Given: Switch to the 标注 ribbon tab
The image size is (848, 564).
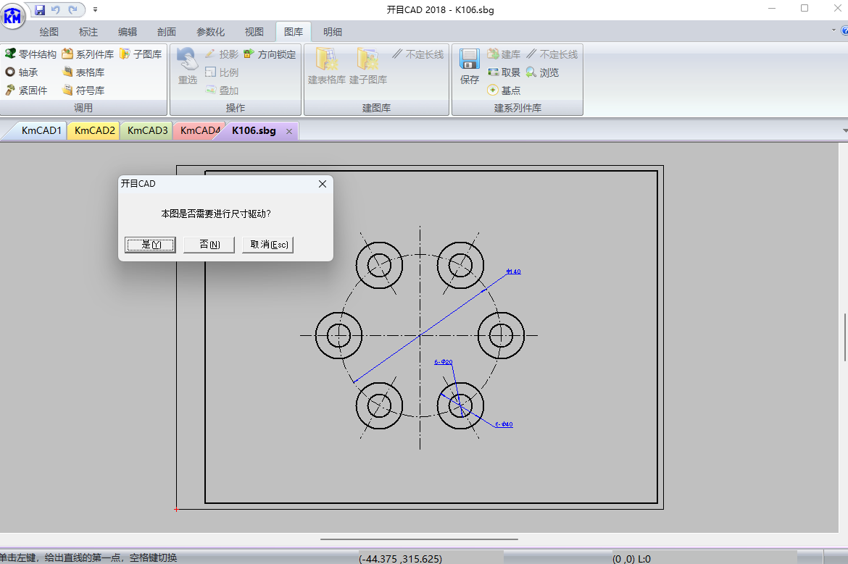Looking at the screenshot, I should click(x=88, y=31).
